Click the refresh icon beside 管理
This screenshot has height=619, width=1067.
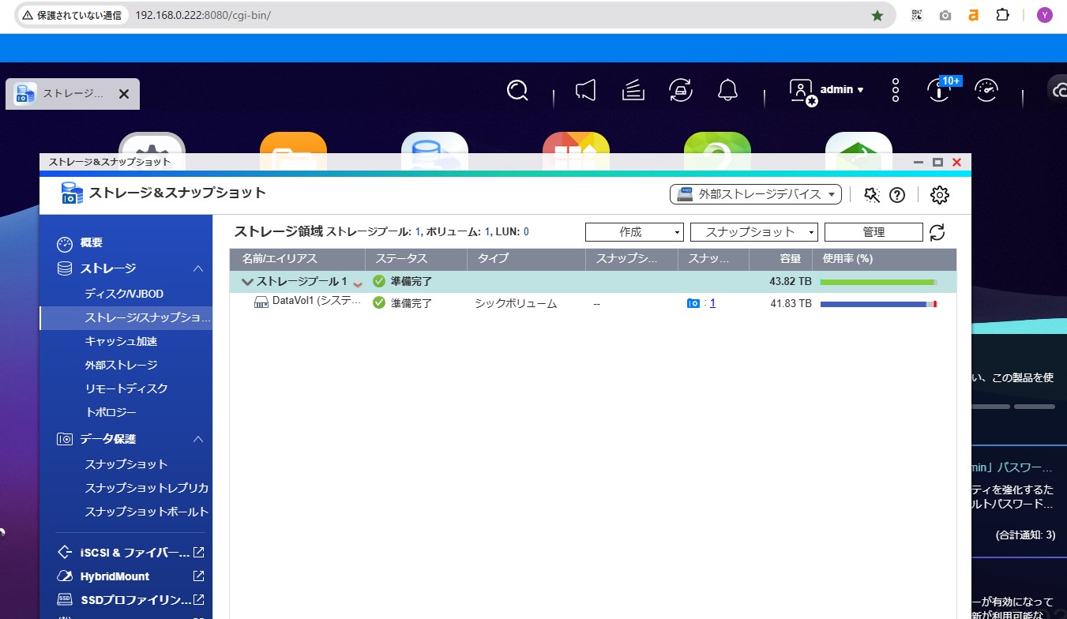(x=937, y=232)
